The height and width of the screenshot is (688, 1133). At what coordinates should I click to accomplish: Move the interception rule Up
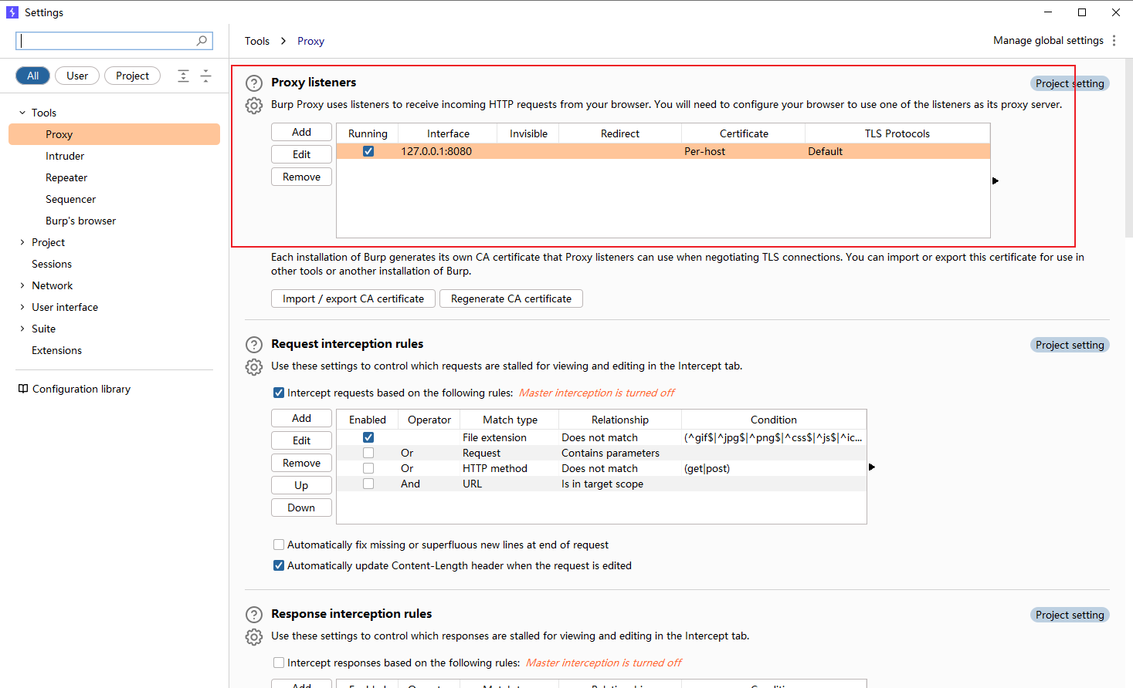pyautogui.click(x=301, y=485)
